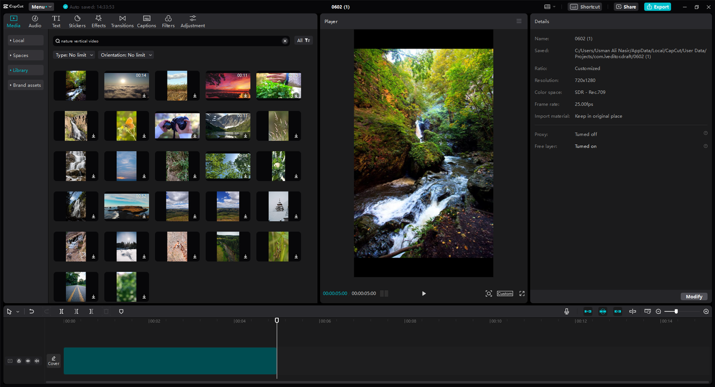This screenshot has width=715, height=387.
Task: Open the layout switcher dropdown
Action: (550, 7)
